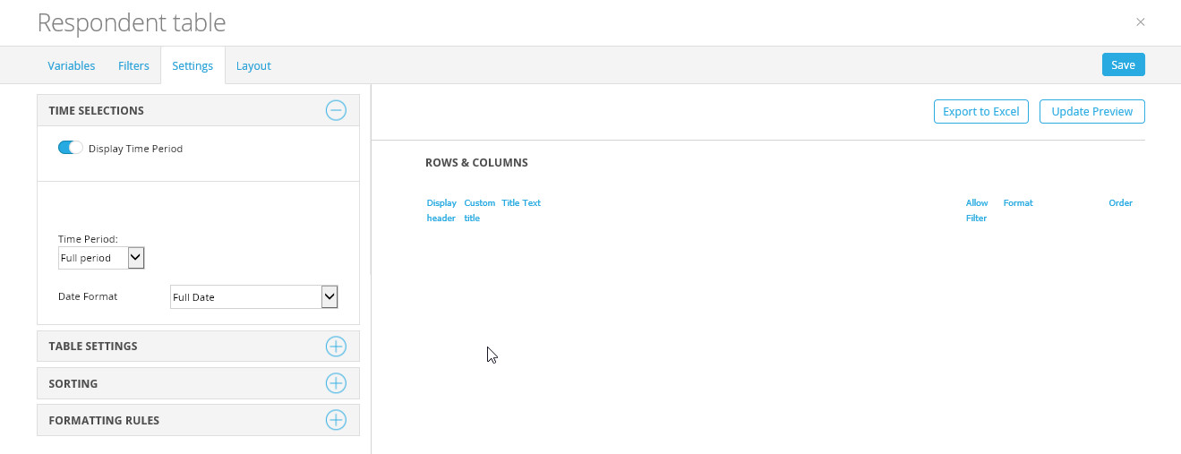Image resolution: width=1181 pixels, height=454 pixels.
Task: Open the Time Period dropdown
Action: click(x=101, y=258)
